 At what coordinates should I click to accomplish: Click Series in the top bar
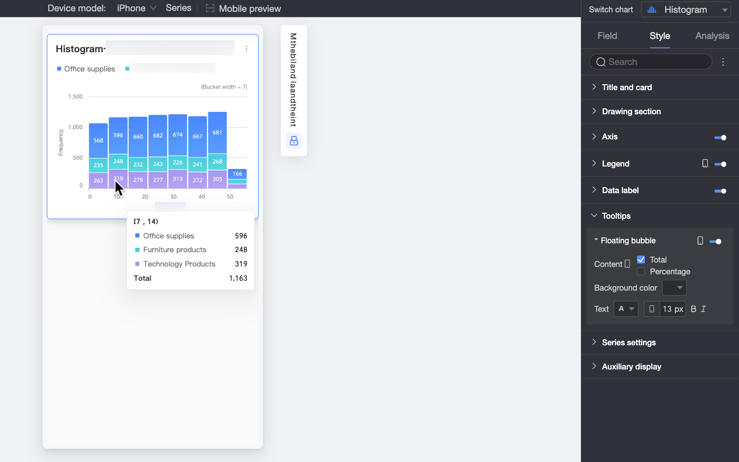coord(178,8)
